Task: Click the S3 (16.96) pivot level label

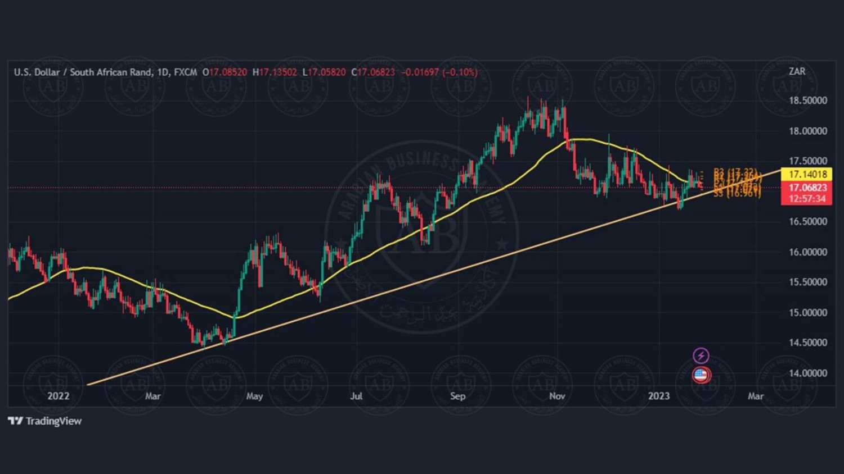Action: (737, 194)
